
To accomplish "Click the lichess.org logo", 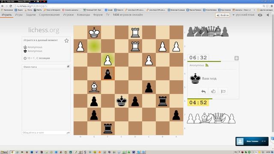I will pyautogui.click(x=44, y=30).
